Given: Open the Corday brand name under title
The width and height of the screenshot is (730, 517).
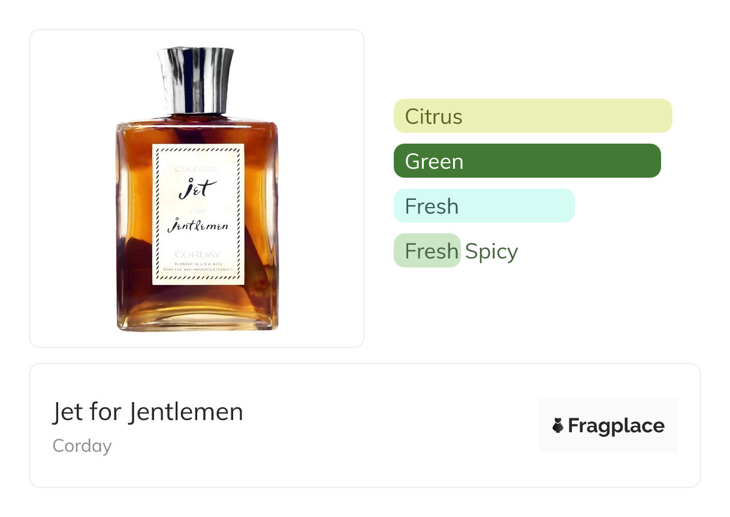Looking at the screenshot, I should coord(82,446).
